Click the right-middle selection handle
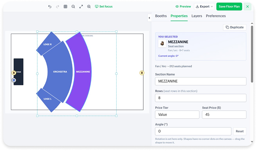Screen dimensions: 257x151 tap(116, 74)
